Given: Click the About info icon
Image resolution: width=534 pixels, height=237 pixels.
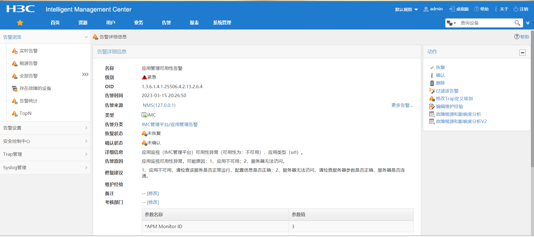Looking at the screenshot, I should (496, 9).
